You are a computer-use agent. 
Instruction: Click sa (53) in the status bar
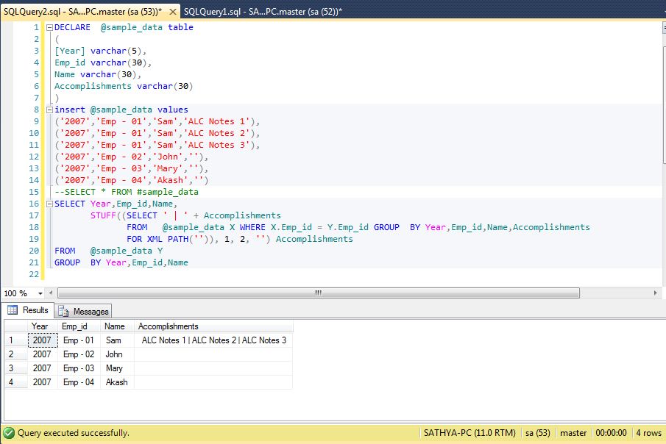point(538,433)
